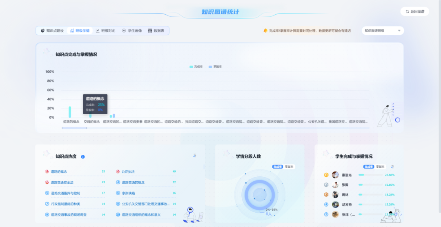The image size is (441, 227).
Task: Click the chart horizontal zoom slider handle
Action: (74, 128)
